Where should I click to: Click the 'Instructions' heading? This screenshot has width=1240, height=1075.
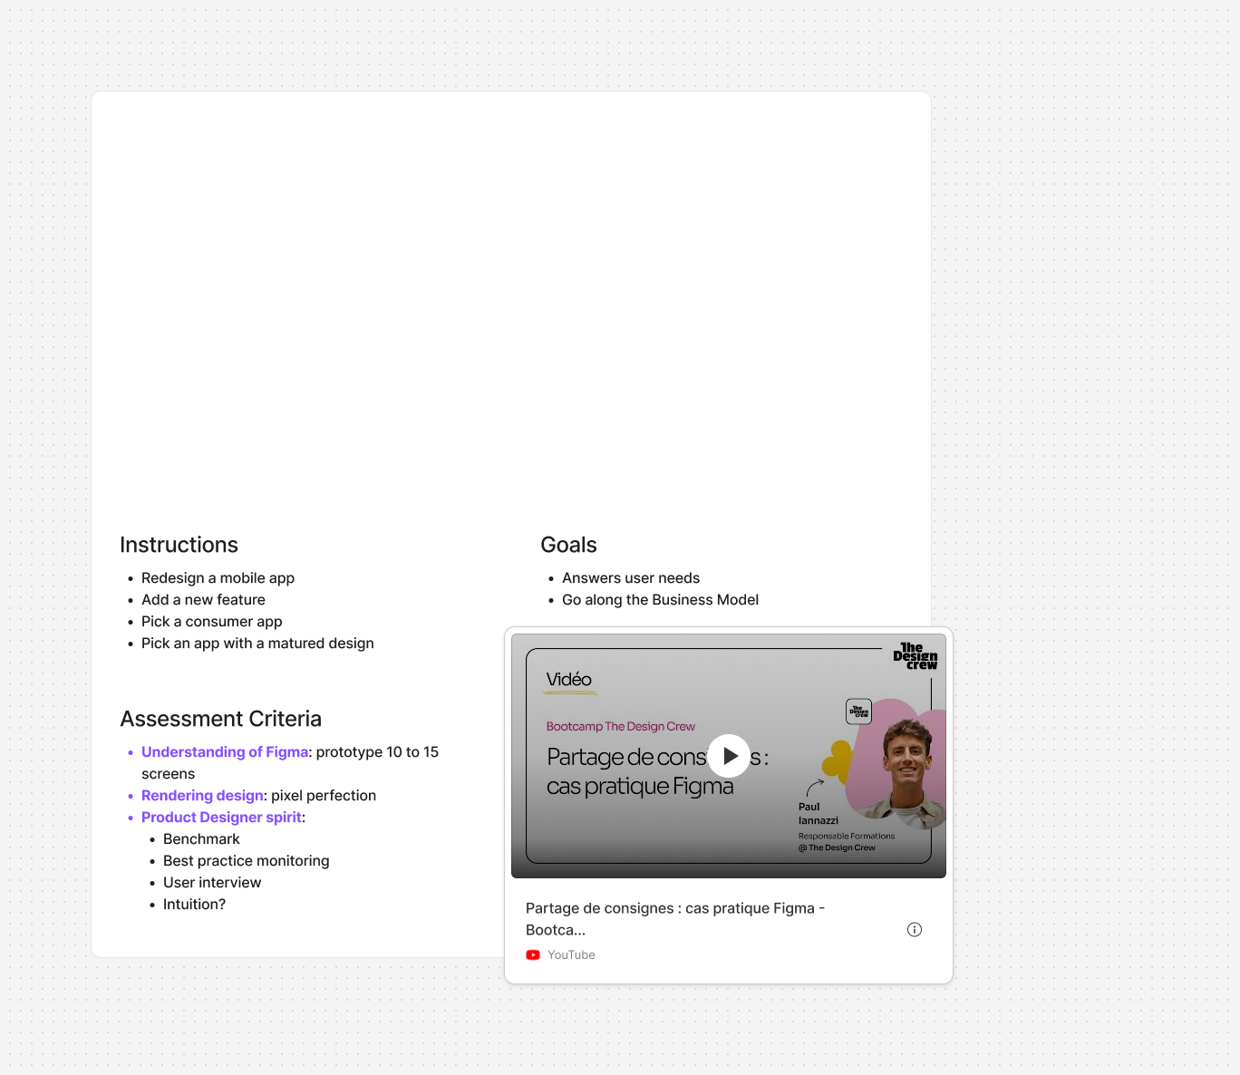tap(179, 545)
